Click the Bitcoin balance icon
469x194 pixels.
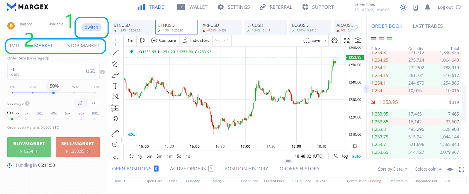tap(11, 26)
